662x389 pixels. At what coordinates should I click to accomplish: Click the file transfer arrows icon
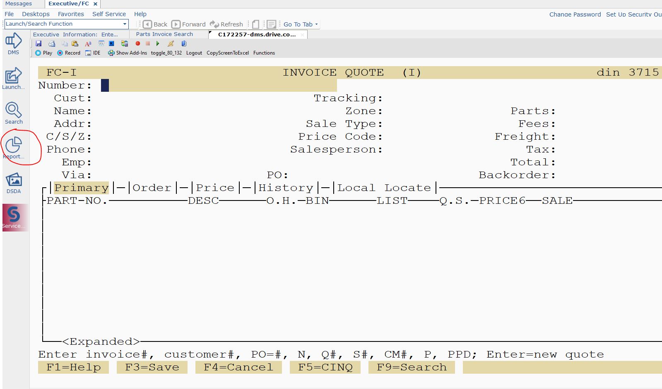tap(124, 43)
